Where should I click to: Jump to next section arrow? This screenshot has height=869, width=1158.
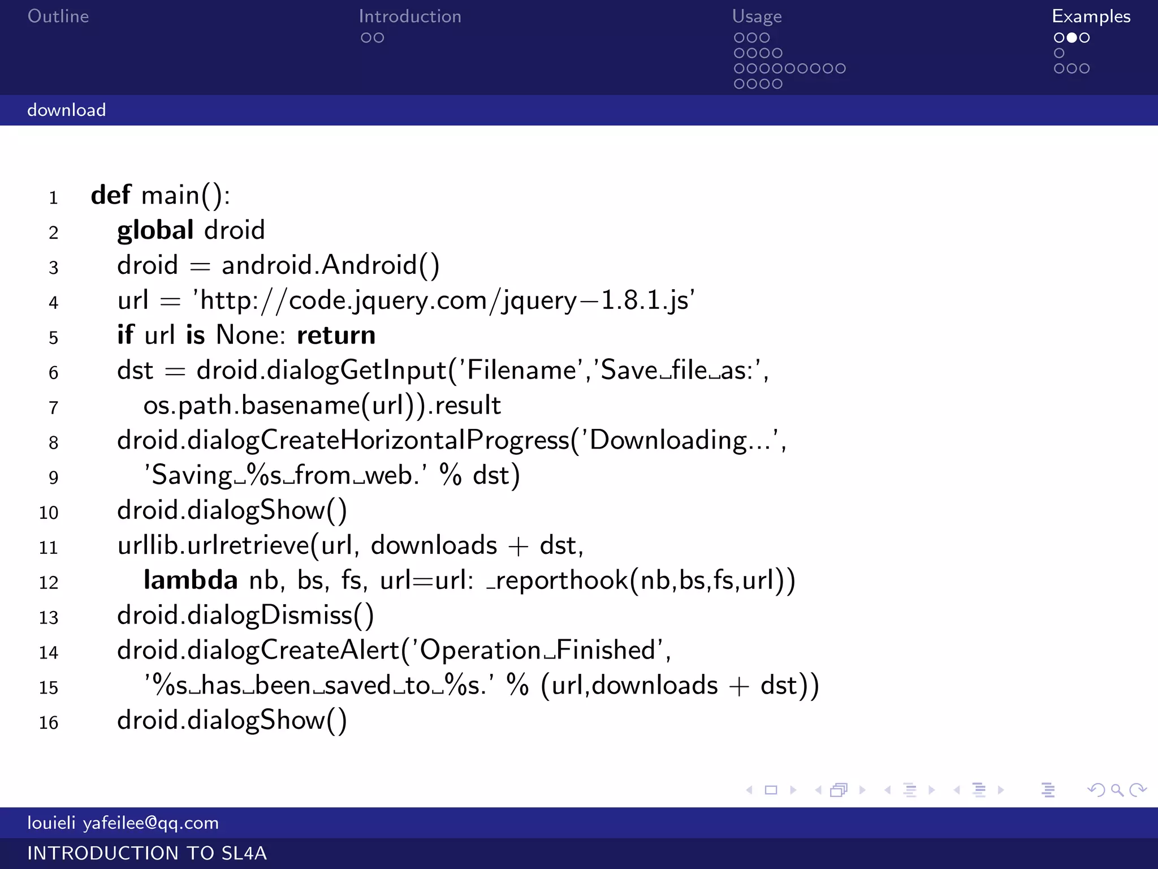[x=1001, y=790]
